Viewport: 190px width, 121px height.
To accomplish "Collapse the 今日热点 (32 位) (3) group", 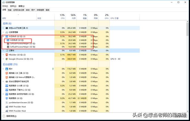I will (3, 36).
